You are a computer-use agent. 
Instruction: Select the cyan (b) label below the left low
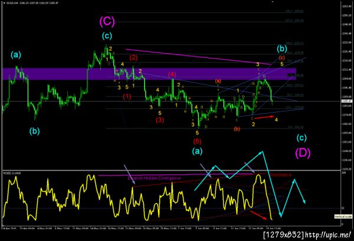coord(35,131)
